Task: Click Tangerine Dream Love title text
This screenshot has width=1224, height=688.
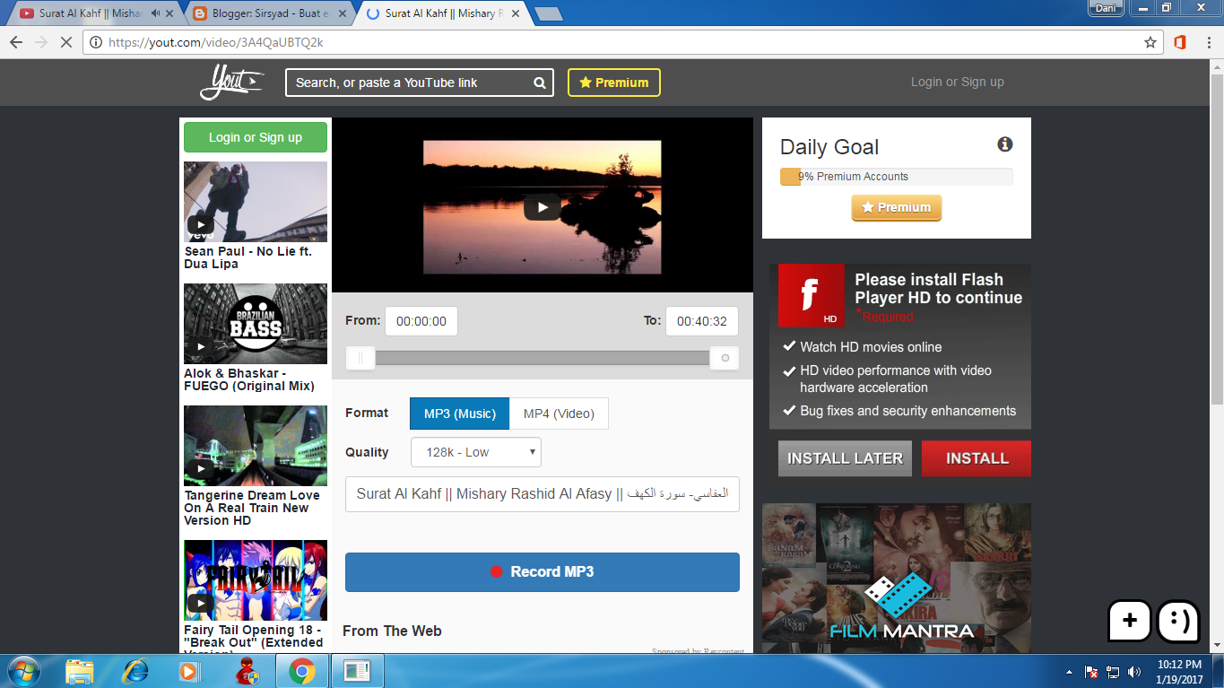Action: (252, 508)
